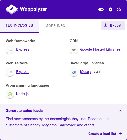Click the Wappalyzer title text

(34, 9)
